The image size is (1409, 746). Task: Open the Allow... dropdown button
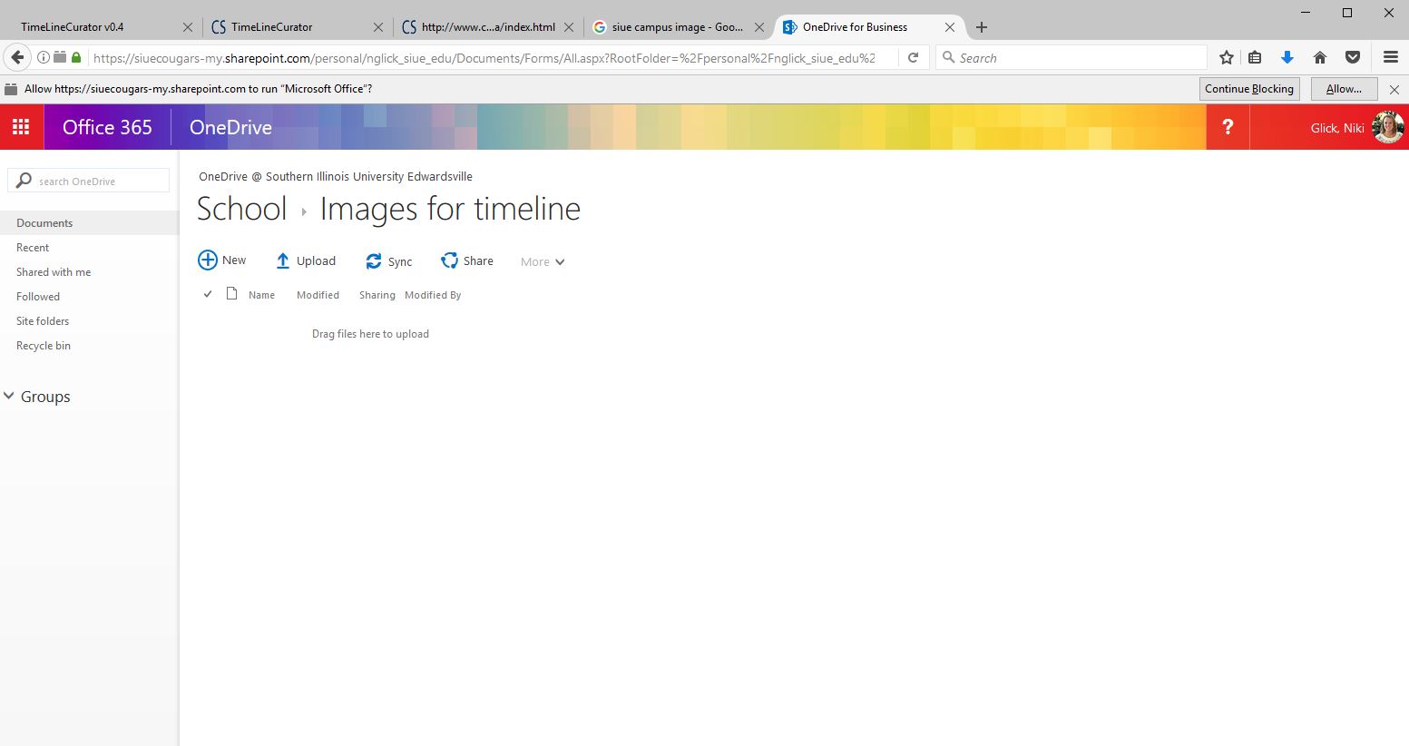(x=1344, y=89)
